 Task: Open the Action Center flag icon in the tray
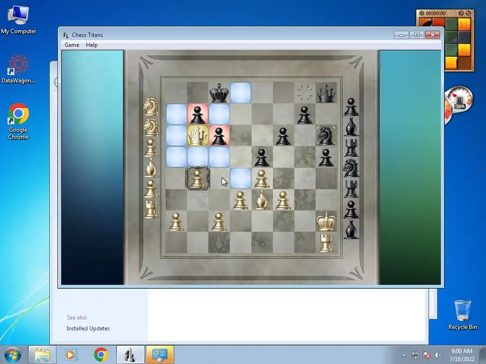click(x=427, y=355)
